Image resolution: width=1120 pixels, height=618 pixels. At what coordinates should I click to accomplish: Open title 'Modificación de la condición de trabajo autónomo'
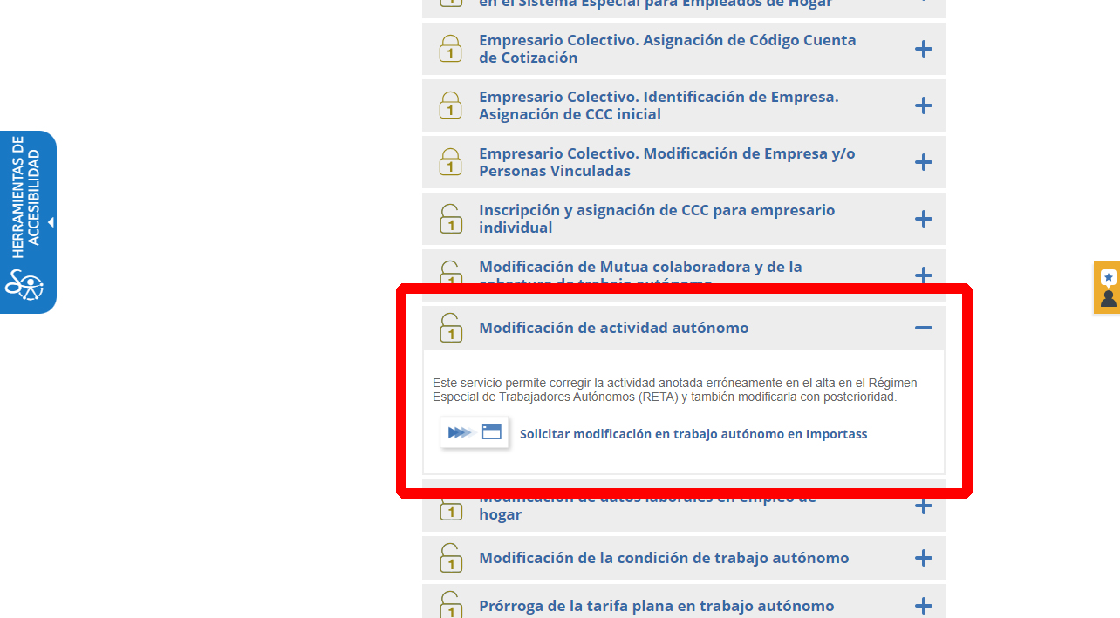coord(664,558)
